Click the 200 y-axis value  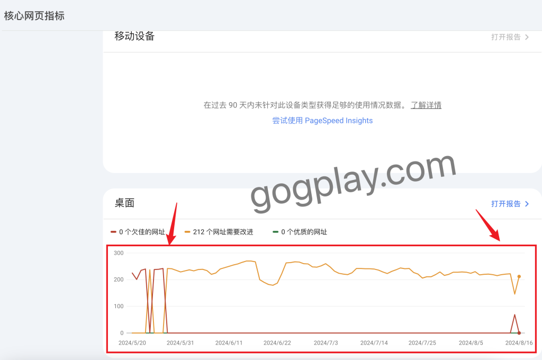click(x=119, y=280)
